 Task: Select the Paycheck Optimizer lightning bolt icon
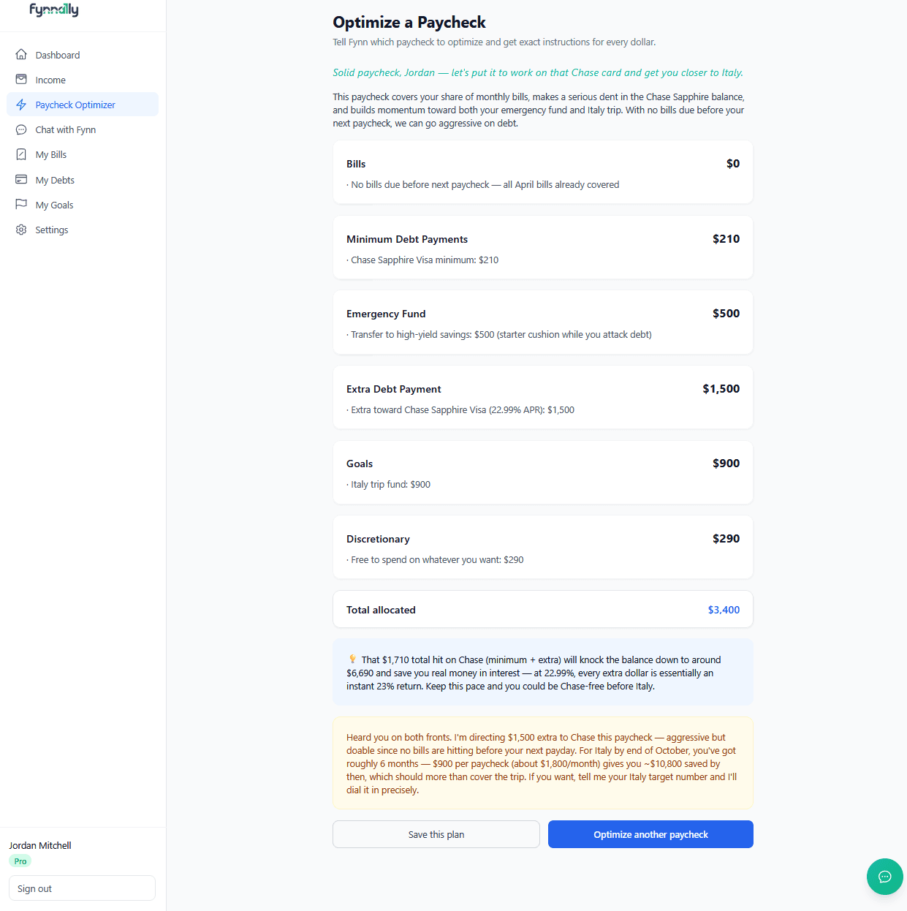tap(22, 105)
